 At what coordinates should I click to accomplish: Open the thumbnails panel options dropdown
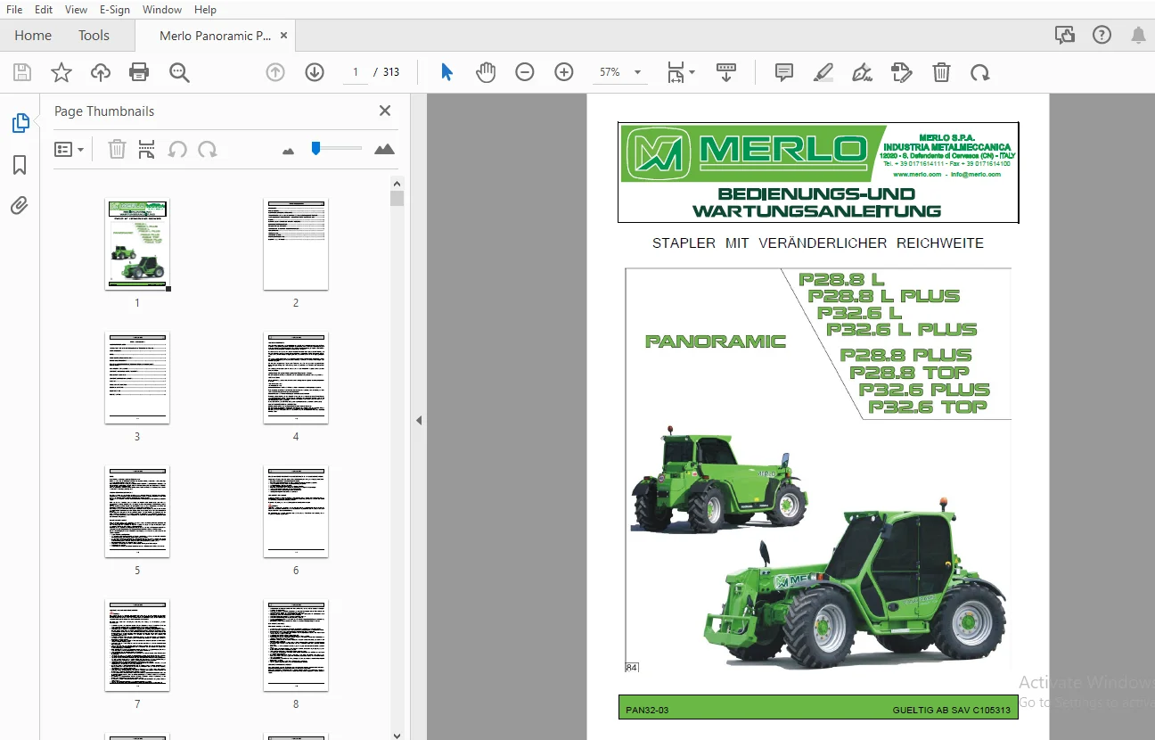pyautogui.click(x=69, y=150)
